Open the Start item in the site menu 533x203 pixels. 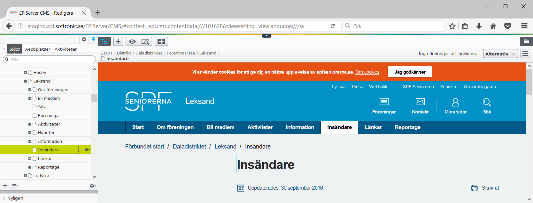click(x=138, y=127)
